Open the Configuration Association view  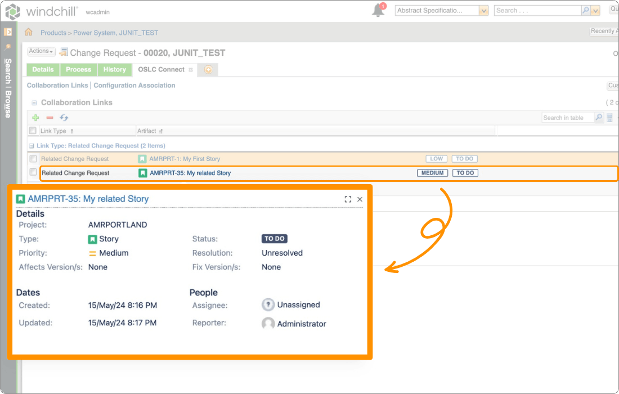point(134,85)
